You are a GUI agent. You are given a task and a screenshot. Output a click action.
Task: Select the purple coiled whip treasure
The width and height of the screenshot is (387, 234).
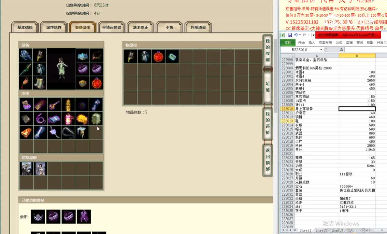click(x=40, y=119)
